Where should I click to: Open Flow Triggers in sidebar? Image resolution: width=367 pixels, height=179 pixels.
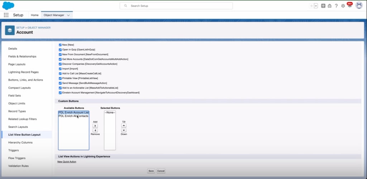(x=17, y=158)
